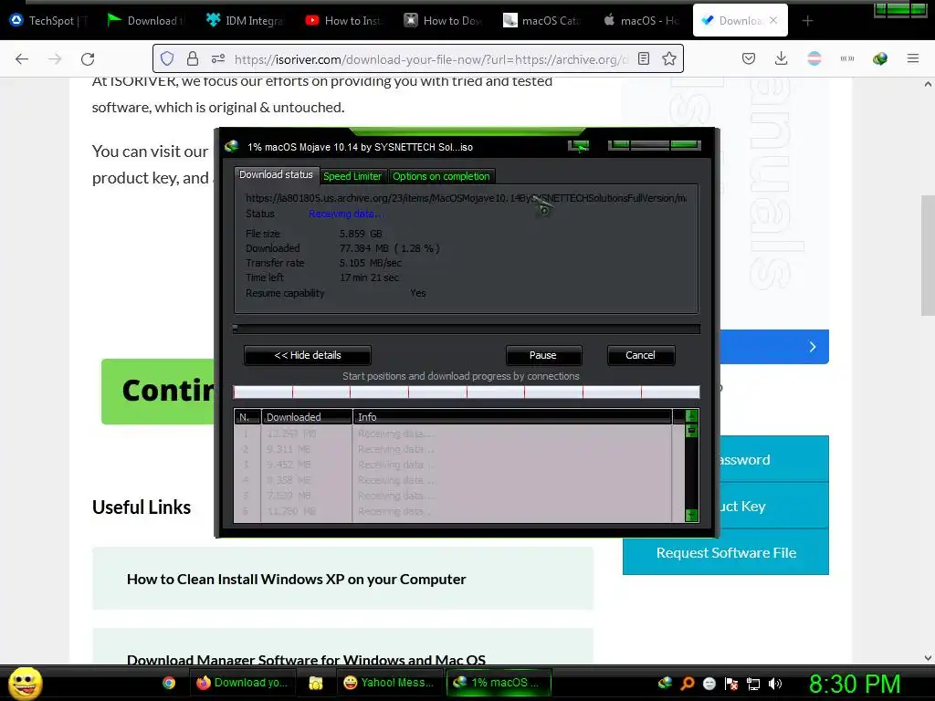Open the network connection tray icon

click(x=753, y=684)
